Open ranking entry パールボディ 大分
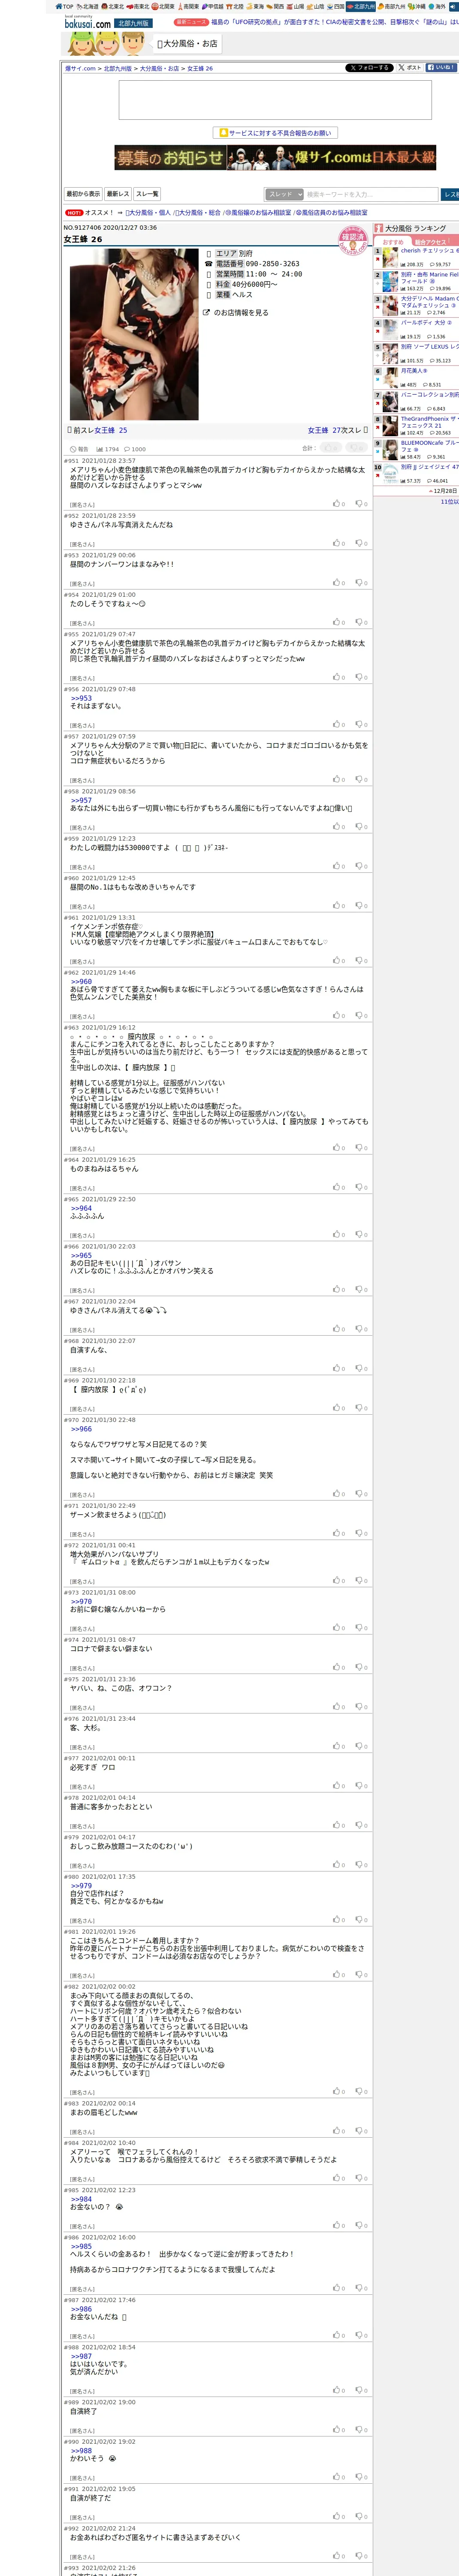Viewport: 459px width, 2576px height. pos(427,323)
